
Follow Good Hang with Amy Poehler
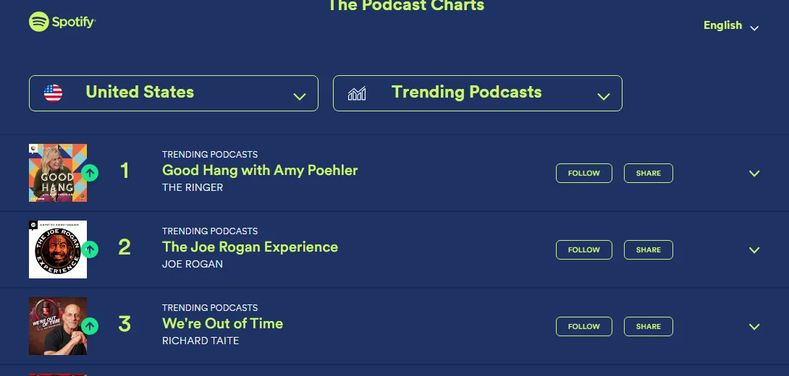click(x=583, y=173)
